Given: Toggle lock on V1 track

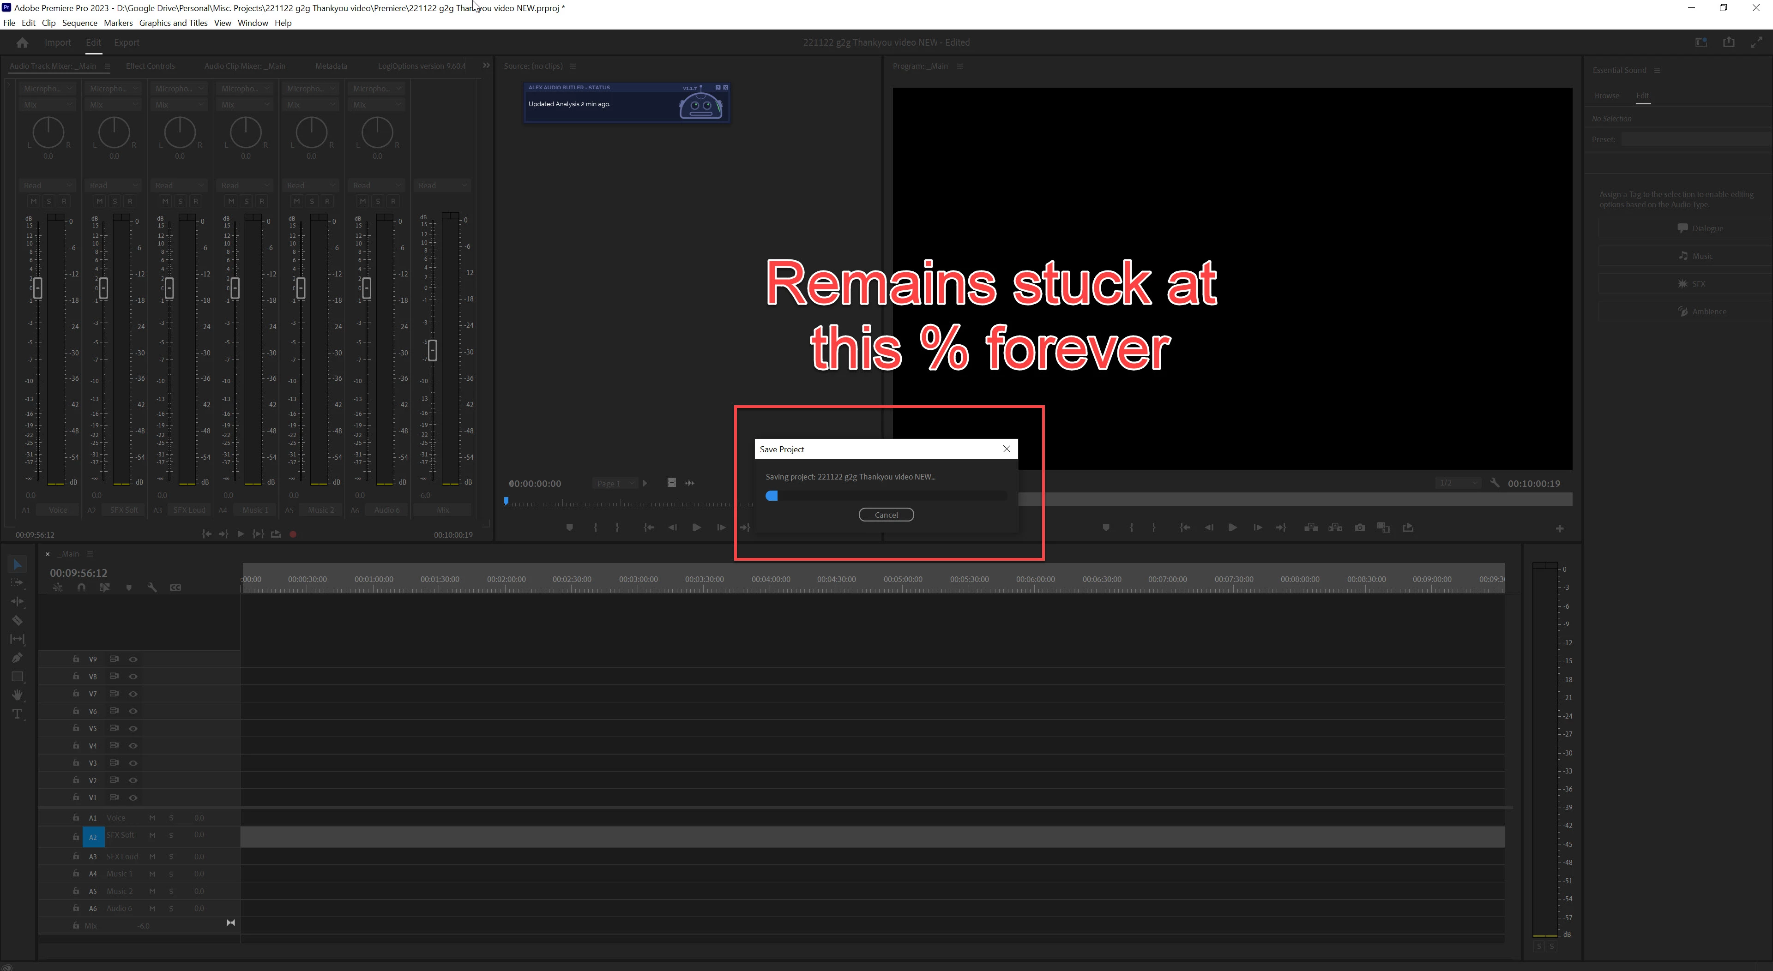Looking at the screenshot, I should click(x=76, y=797).
